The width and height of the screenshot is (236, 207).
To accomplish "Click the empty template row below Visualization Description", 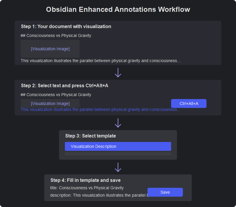I will pyautogui.click(x=118, y=154).
